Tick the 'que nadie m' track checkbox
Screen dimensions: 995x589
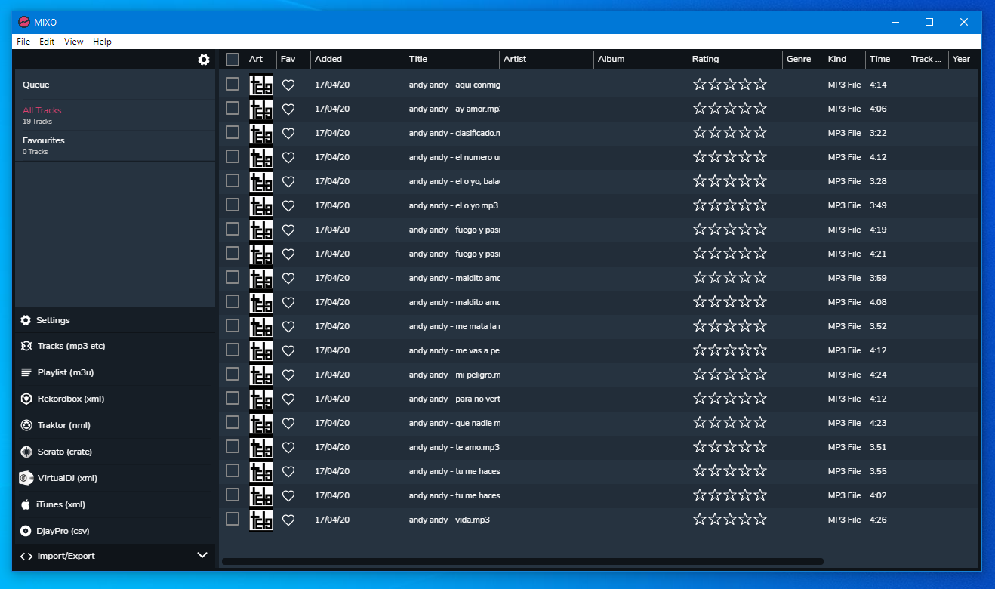(x=233, y=422)
